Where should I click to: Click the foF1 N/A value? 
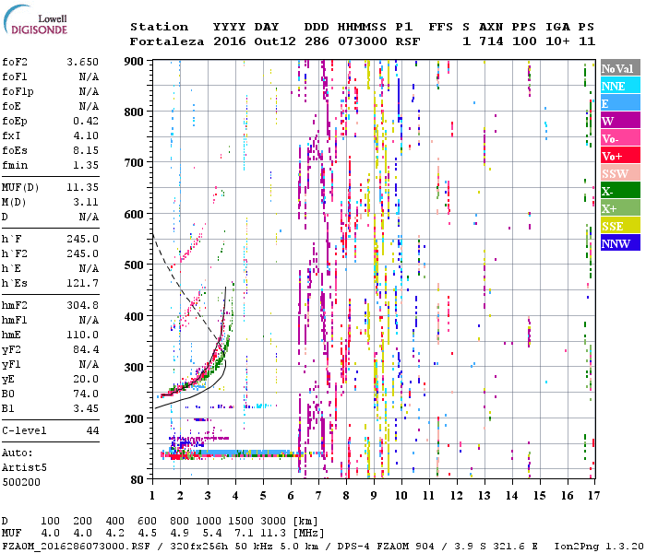tap(89, 76)
